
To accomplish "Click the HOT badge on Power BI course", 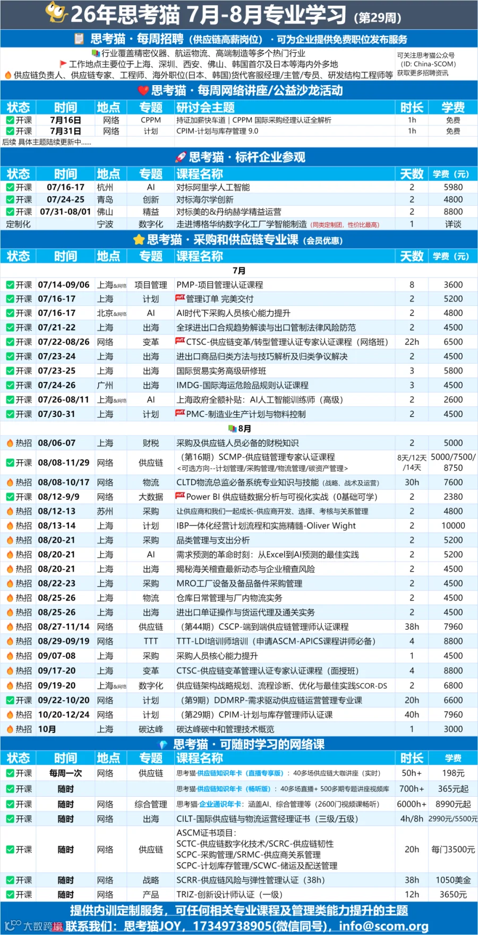I will (180, 496).
